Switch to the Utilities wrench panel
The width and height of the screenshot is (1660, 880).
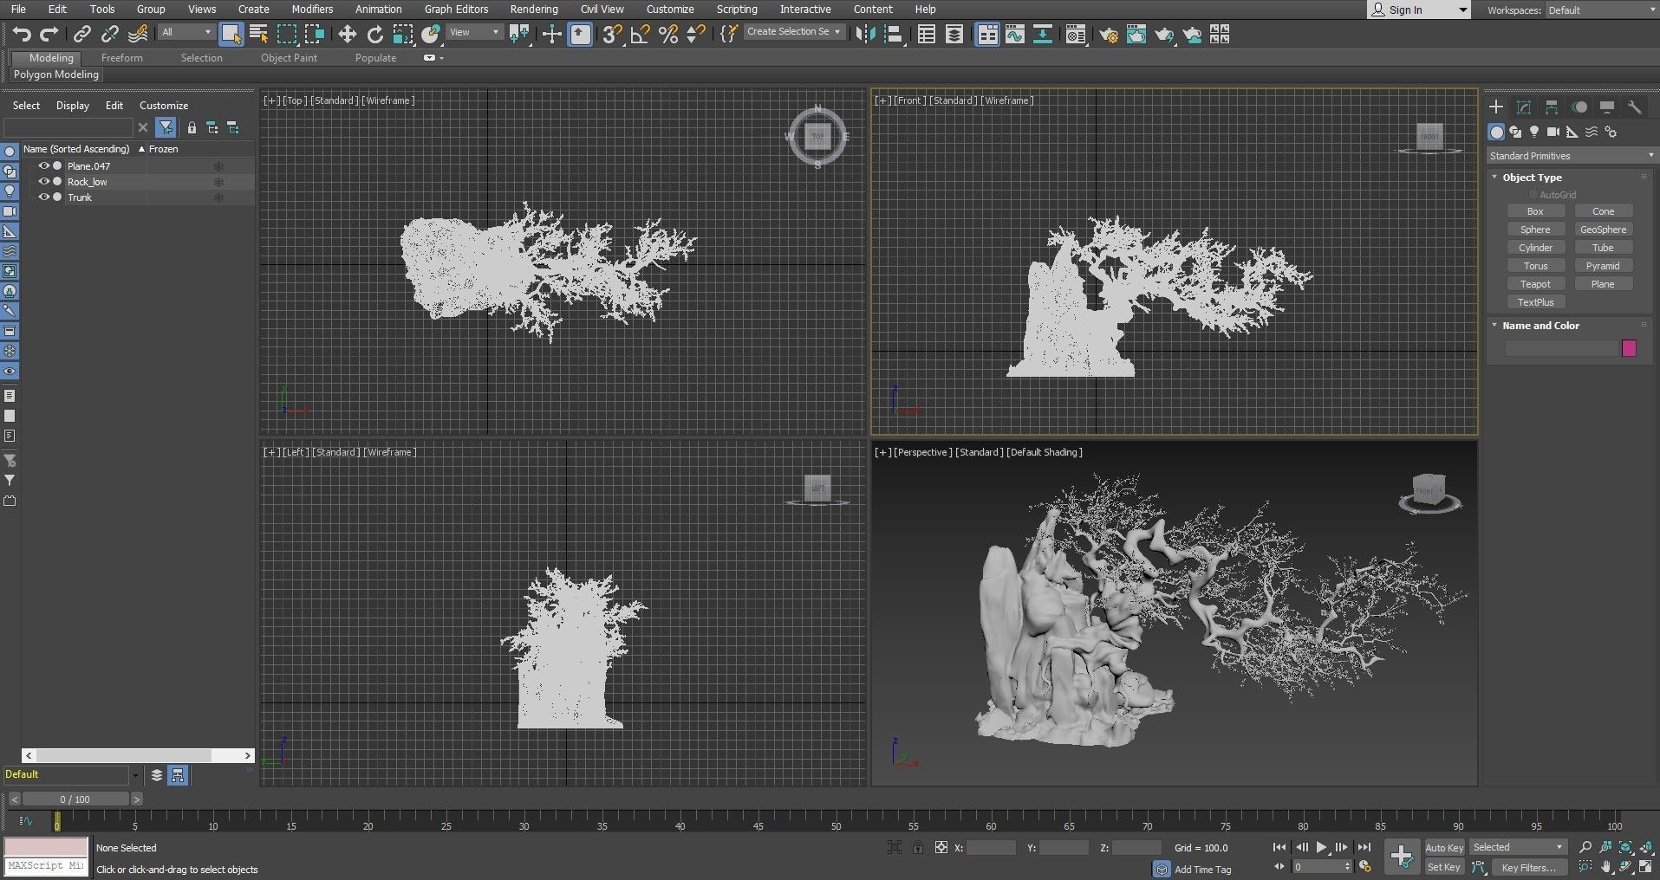pyautogui.click(x=1635, y=107)
